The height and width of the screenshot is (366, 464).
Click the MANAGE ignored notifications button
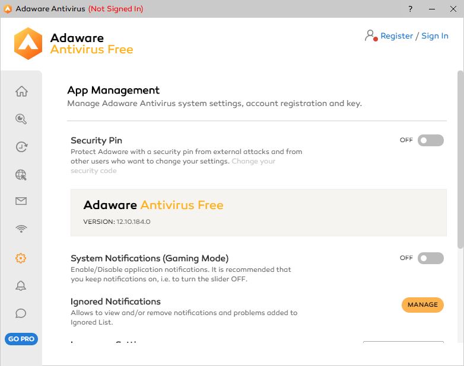pyautogui.click(x=422, y=304)
